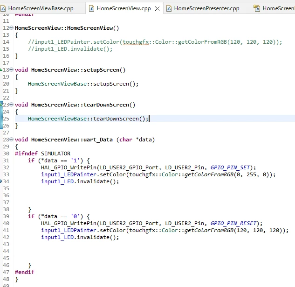The width and height of the screenshot is (295, 287).
Task: Click HAL_GPIO_WritePin on line 32
Action: [69, 167]
